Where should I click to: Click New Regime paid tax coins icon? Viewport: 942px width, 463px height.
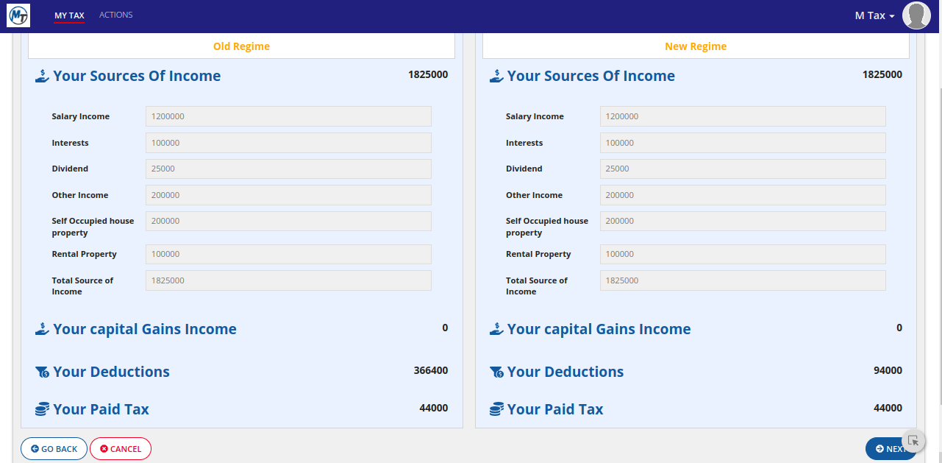(496, 409)
